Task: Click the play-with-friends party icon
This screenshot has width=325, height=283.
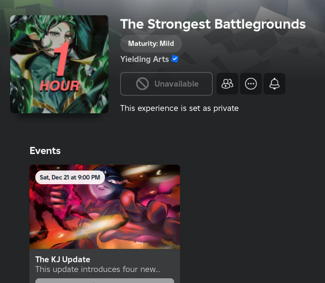Action: (227, 84)
